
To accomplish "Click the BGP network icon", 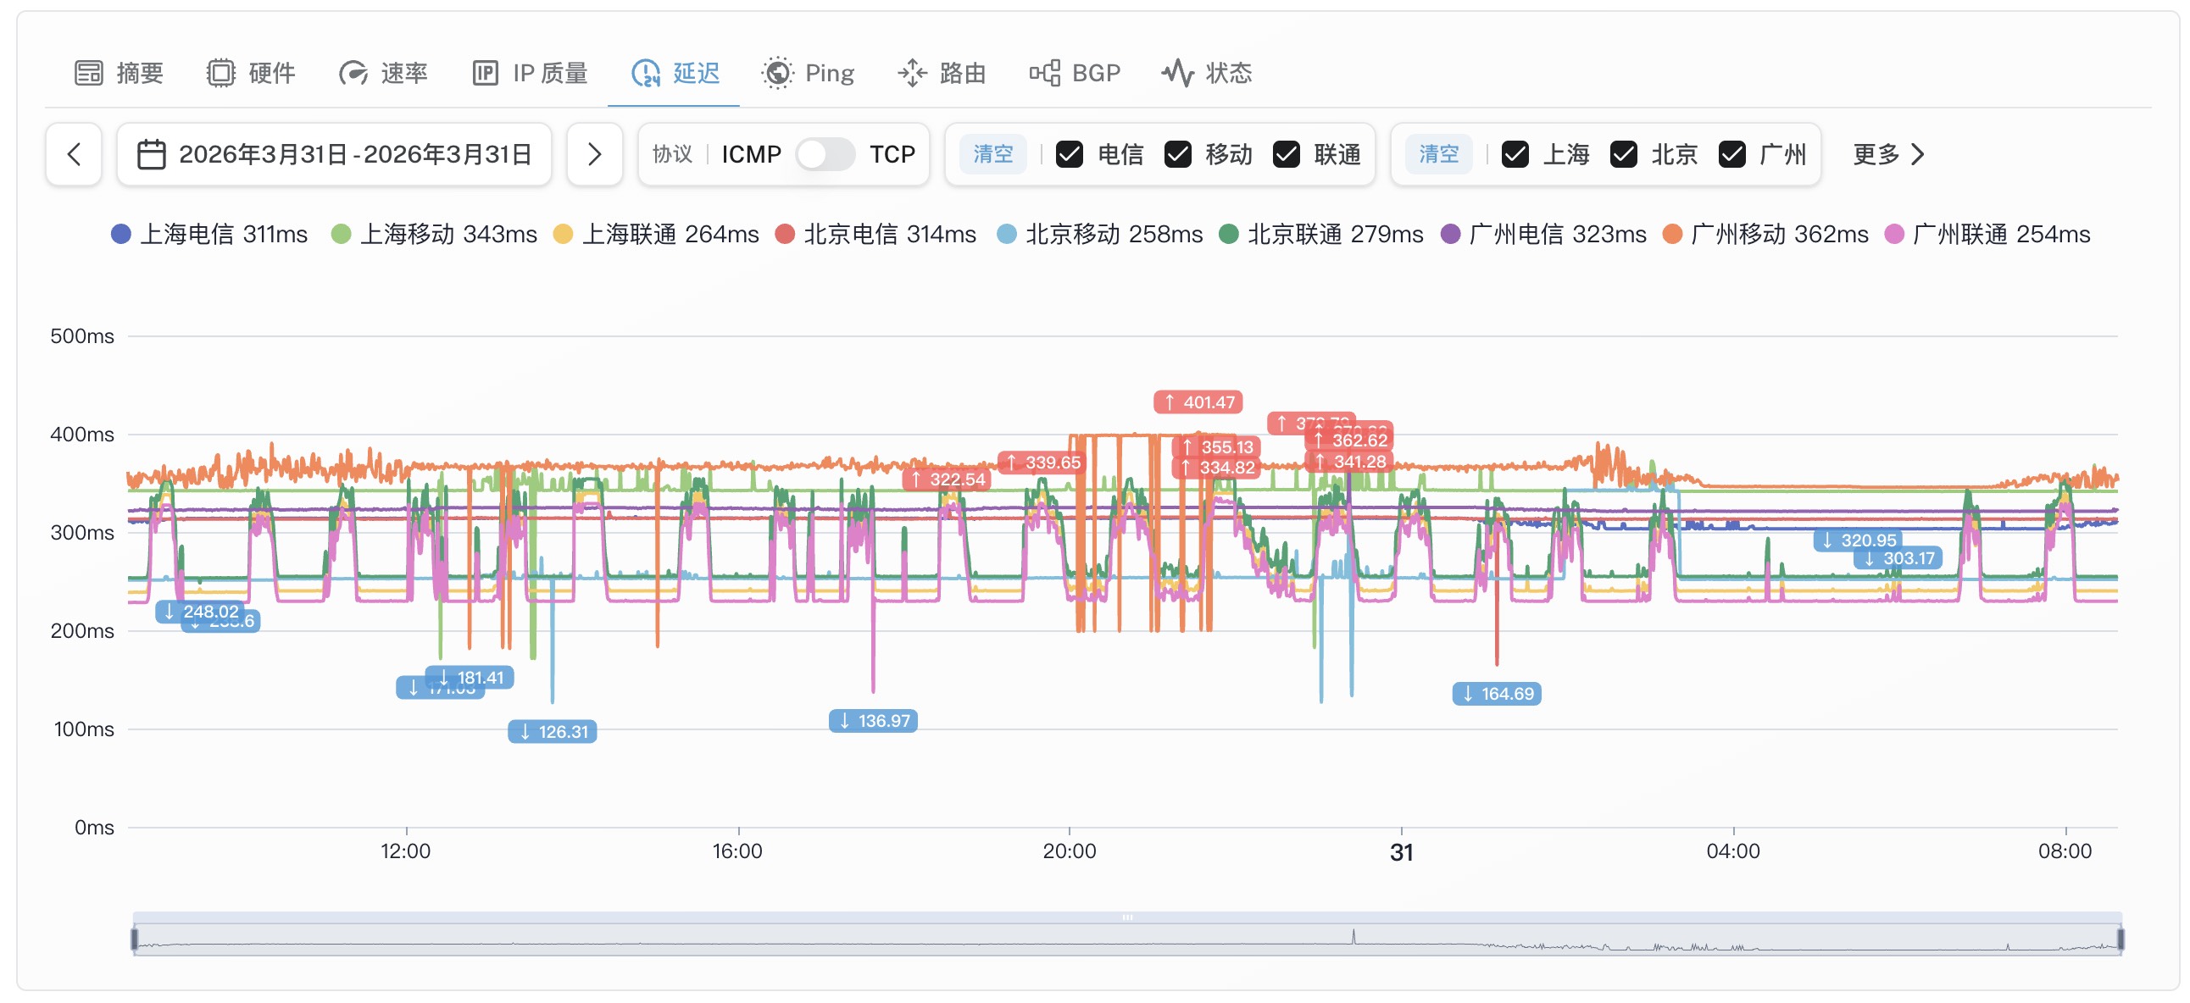I will [x=1045, y=73].
